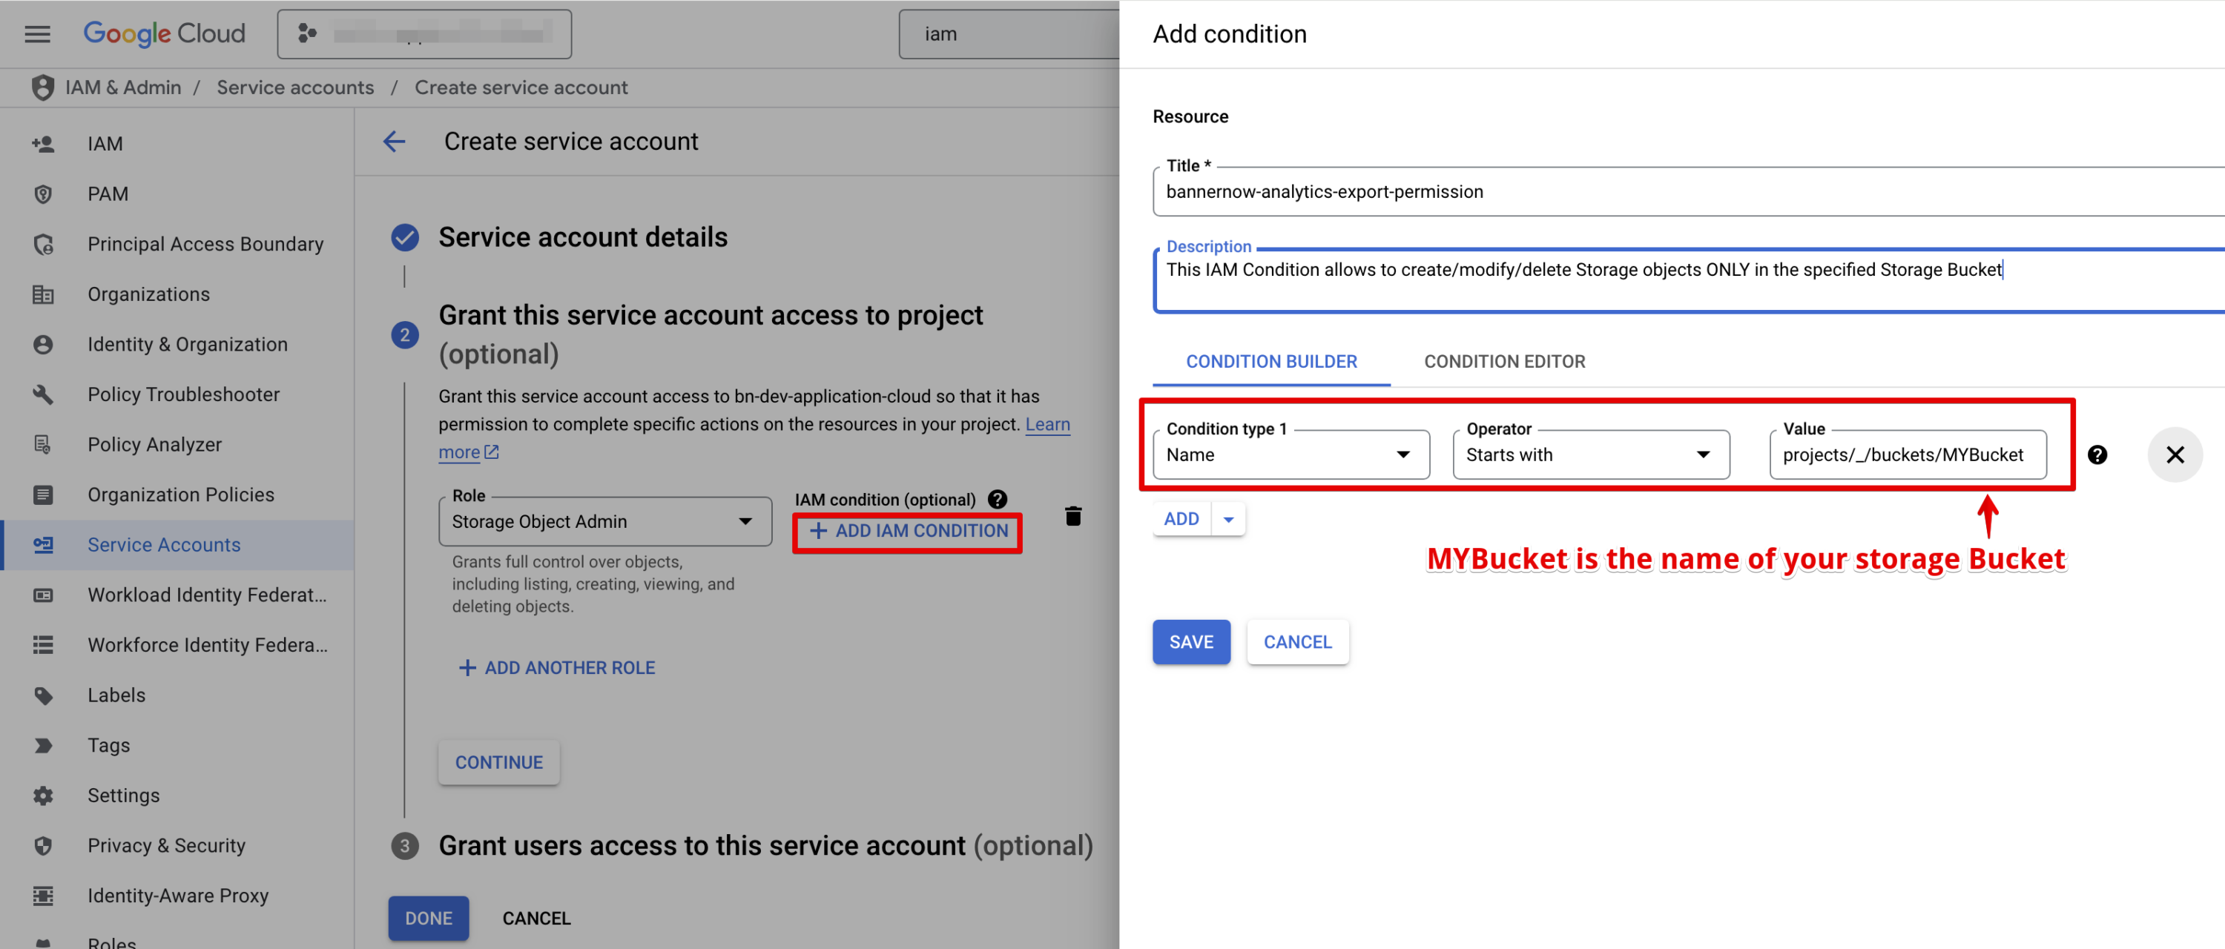2225x949 pixels.
Task: Click the back arrow beside Create service account
Action: pos(394,142)
